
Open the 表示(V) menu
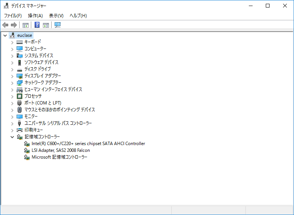pyautogui.click(x=56, y=15)
